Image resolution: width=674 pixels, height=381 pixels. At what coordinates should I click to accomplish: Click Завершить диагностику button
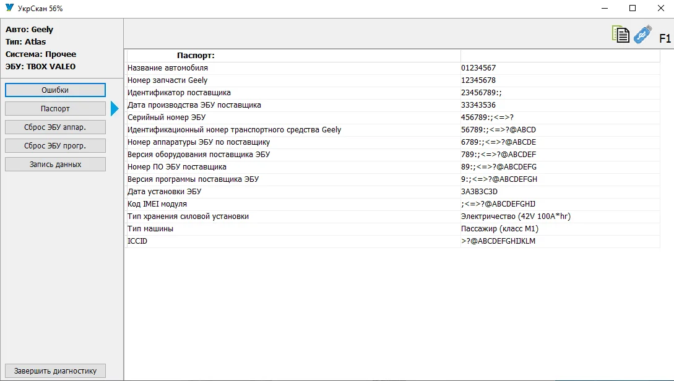[x=55, y=370]
